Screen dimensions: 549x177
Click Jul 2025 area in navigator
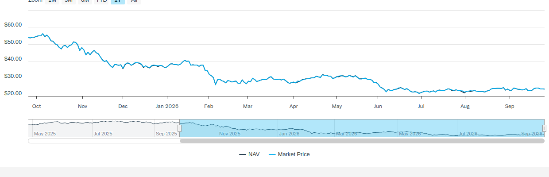coord(103,134)
